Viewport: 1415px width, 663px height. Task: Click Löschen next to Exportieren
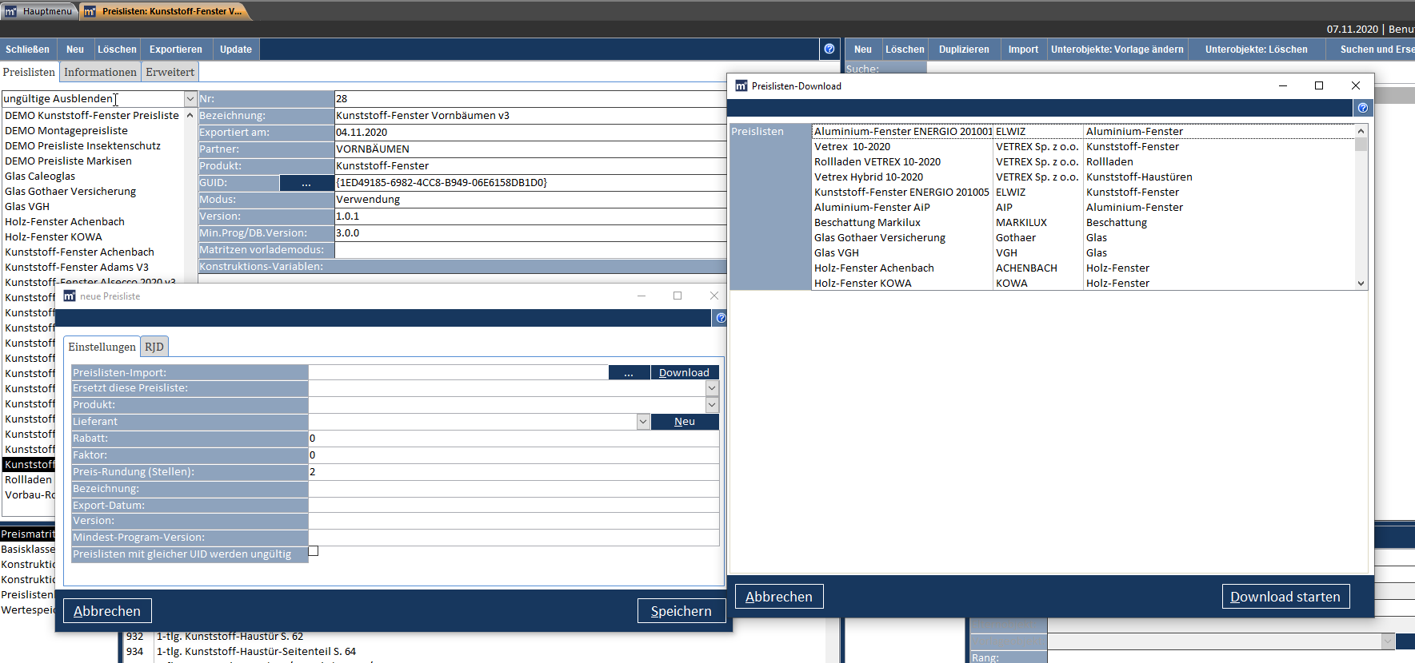tap(118, 50)
